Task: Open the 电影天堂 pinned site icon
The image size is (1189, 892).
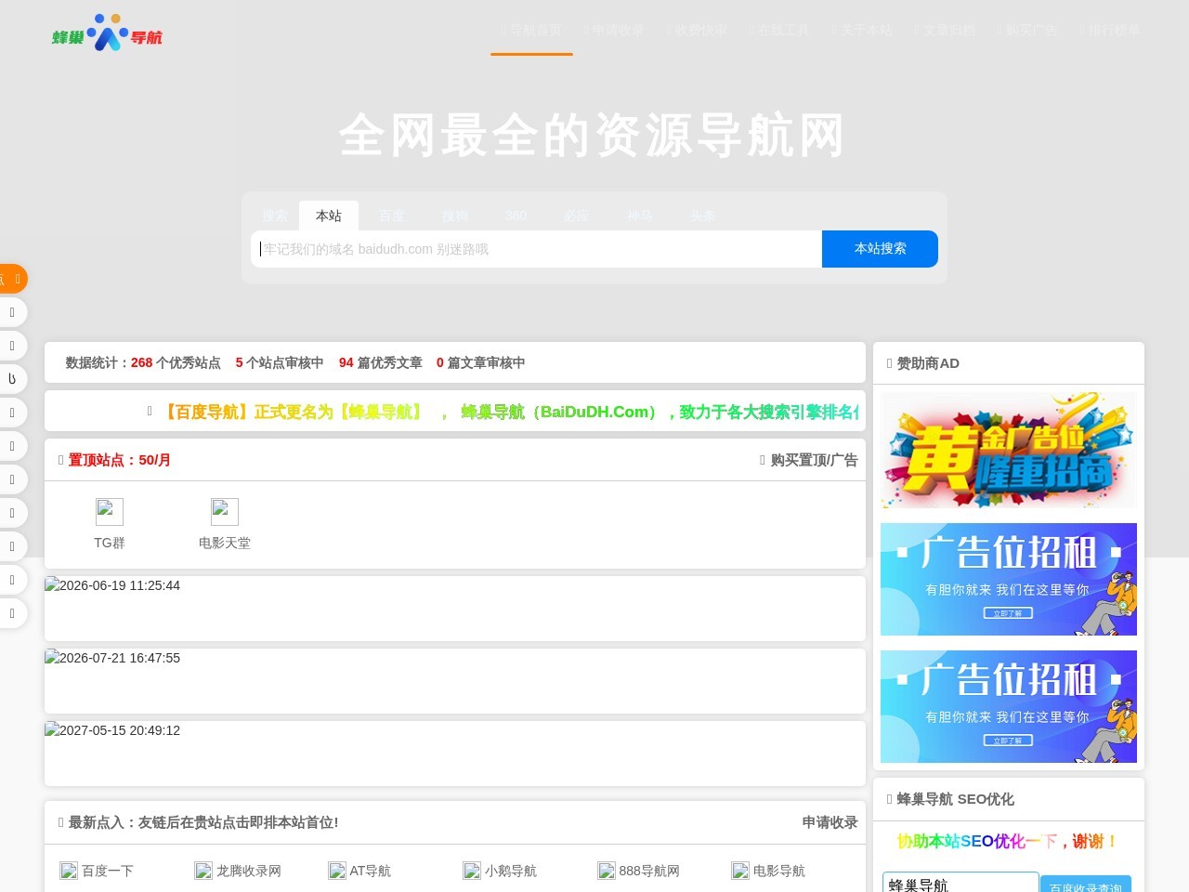Action: pos(225,512)
